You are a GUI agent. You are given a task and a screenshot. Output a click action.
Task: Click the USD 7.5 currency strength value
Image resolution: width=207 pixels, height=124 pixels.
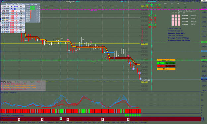152,16
